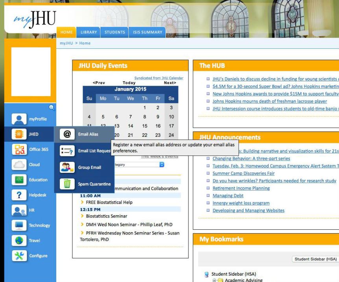
Task: Expand the Developing and Managing Websites bullet
Action: pos(208,210)
